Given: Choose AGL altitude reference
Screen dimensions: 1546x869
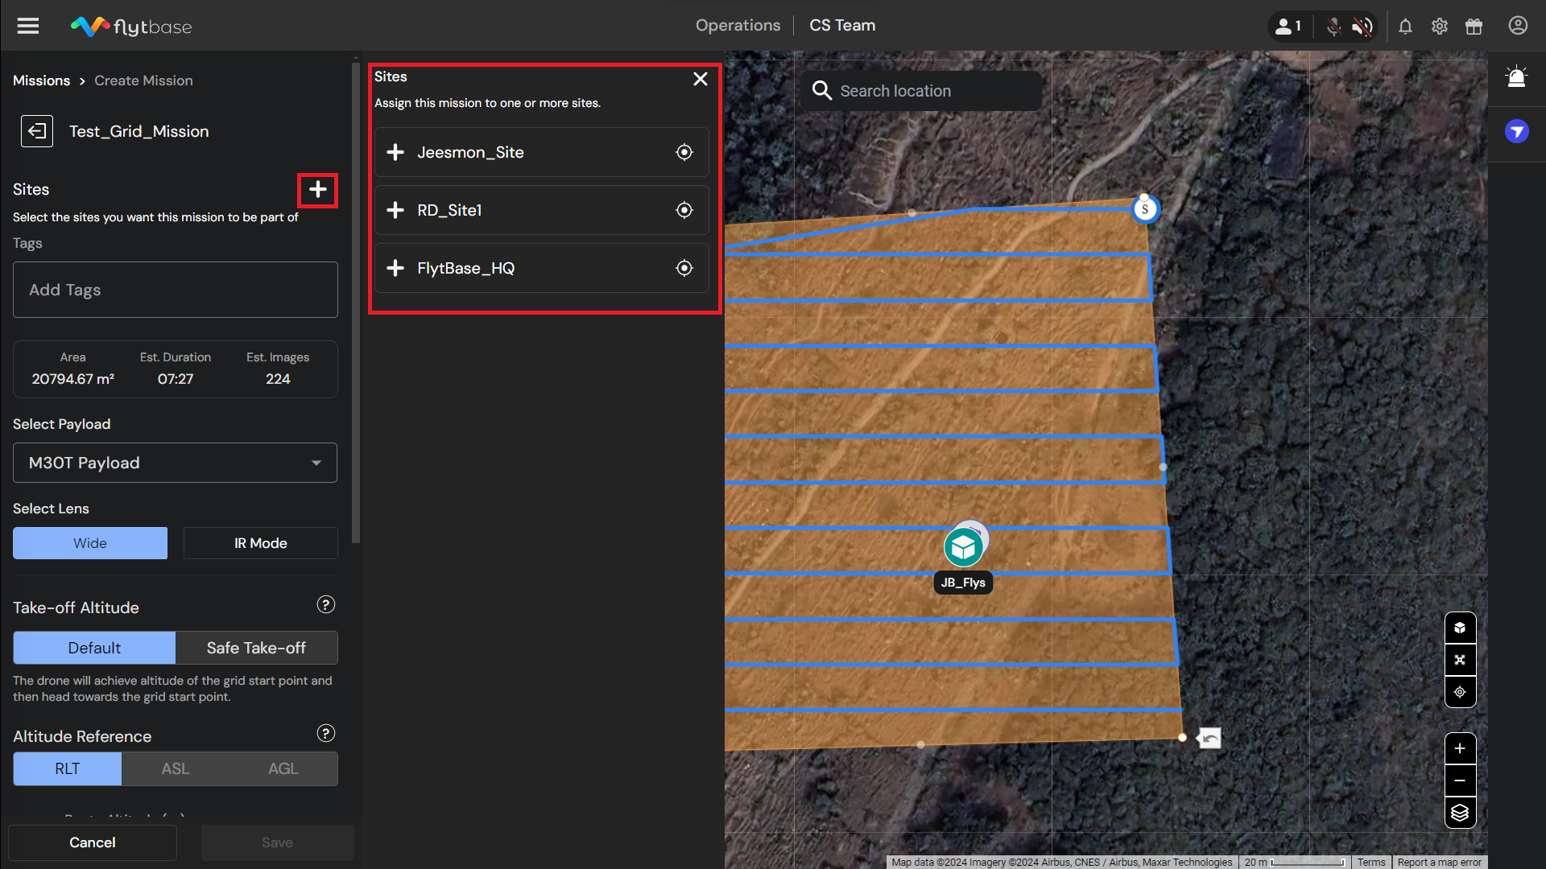Looking at the screenshot, I should [x=283, y=768].
